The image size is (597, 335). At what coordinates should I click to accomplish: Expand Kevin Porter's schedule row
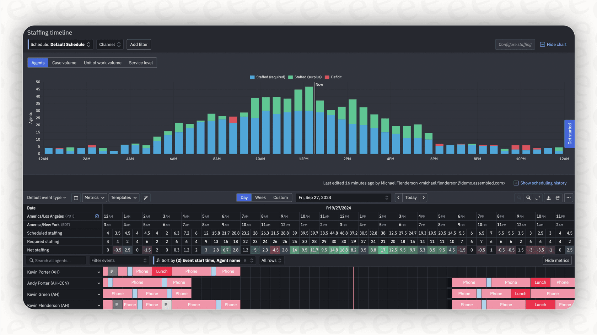99,272
